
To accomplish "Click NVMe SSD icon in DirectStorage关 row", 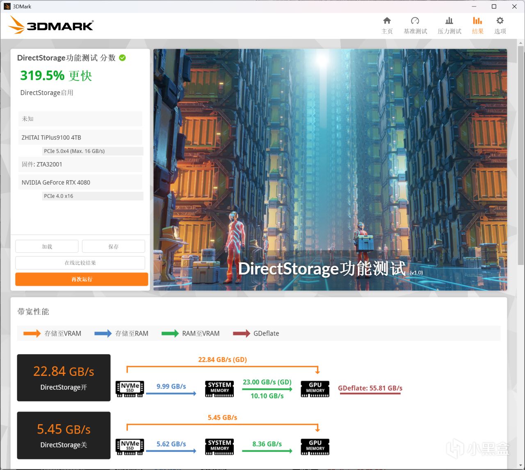I will point(130,447).
